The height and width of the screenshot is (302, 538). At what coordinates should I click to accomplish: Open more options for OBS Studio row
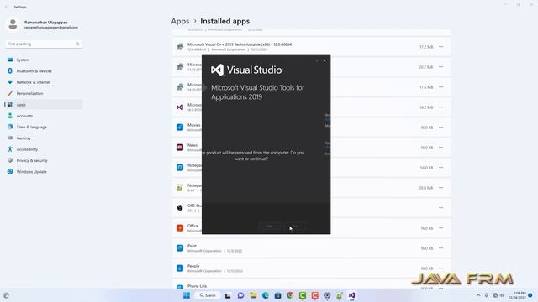pyautogui.click(x=440, y=207)
